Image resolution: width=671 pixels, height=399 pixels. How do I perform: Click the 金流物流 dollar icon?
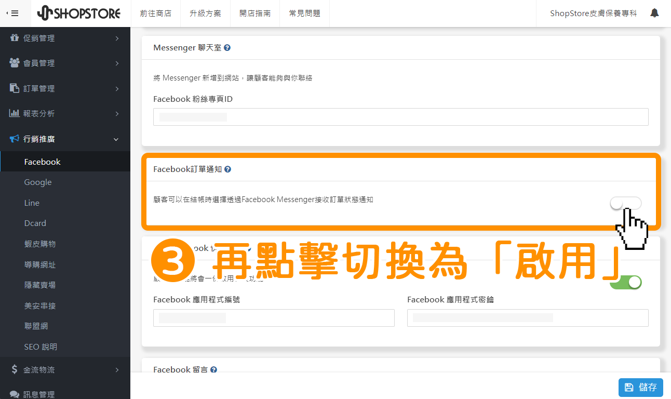[15, 369]
